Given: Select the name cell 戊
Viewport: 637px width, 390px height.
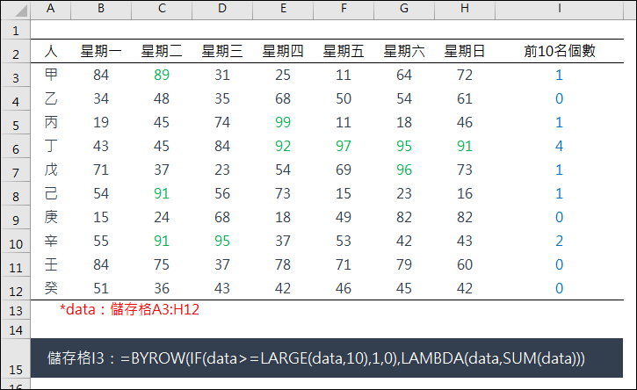Looking at the screenshot, I should tap(51, 170).
